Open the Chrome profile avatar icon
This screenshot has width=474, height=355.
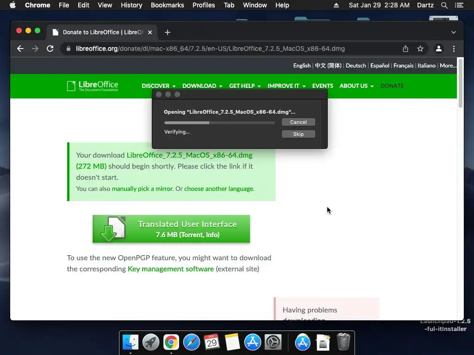(439, 49)
